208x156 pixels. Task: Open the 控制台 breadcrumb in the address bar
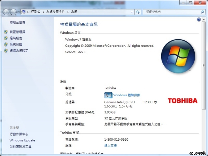(x=35, y=12)
